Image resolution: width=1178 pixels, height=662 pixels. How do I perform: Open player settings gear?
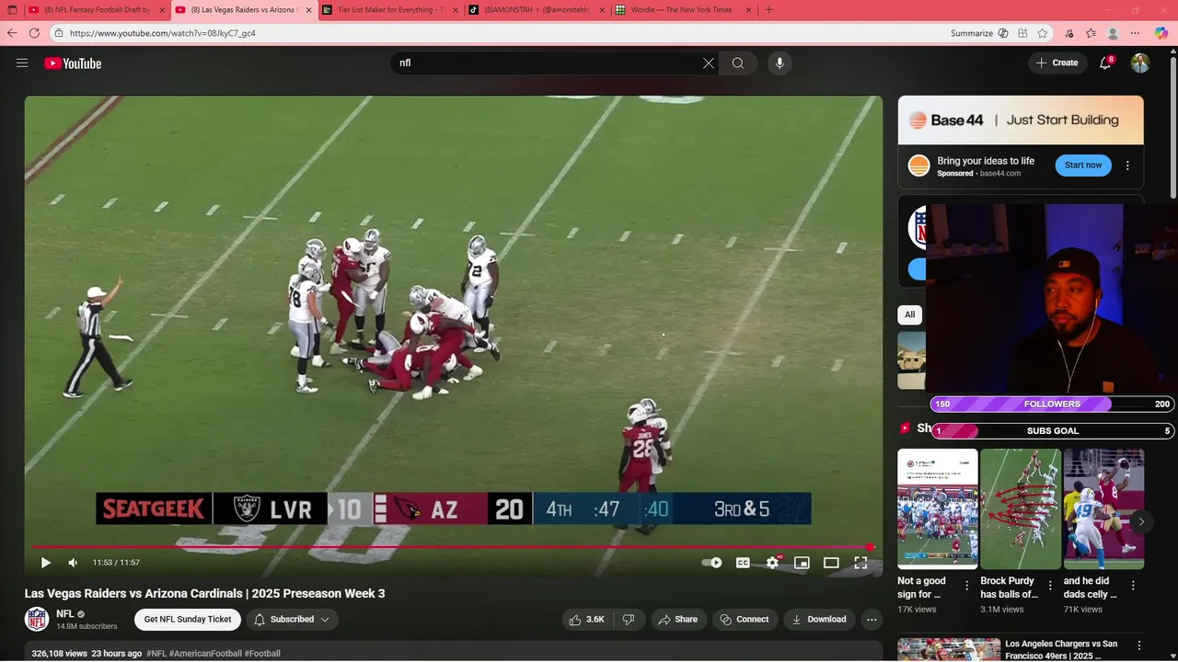772,563
